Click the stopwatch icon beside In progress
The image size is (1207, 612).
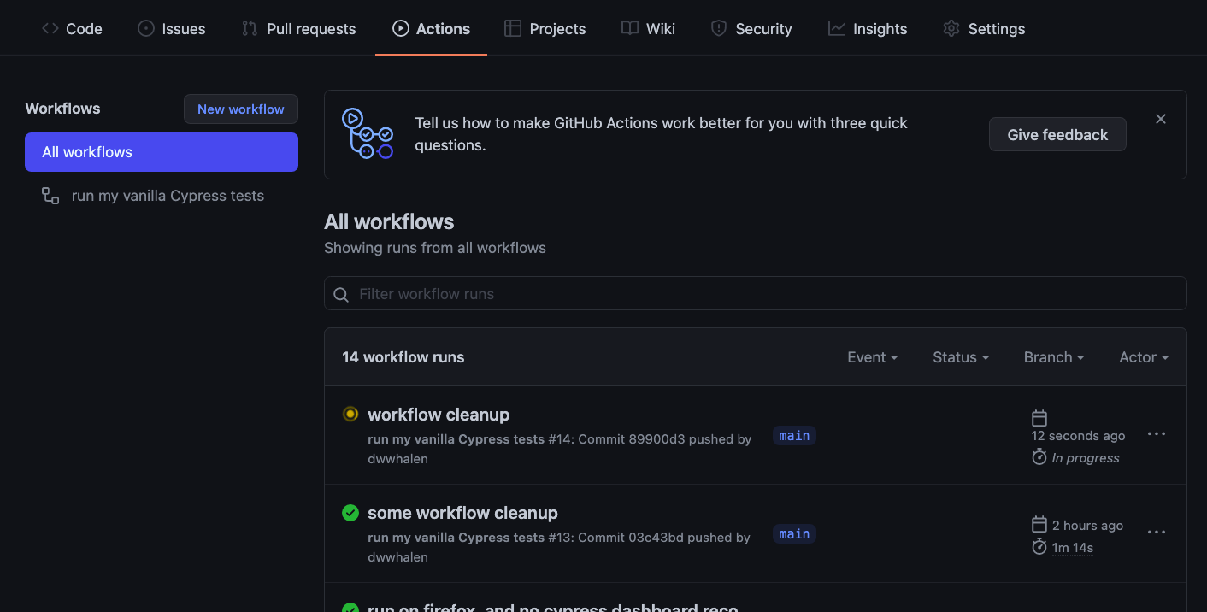[1039, 457]
